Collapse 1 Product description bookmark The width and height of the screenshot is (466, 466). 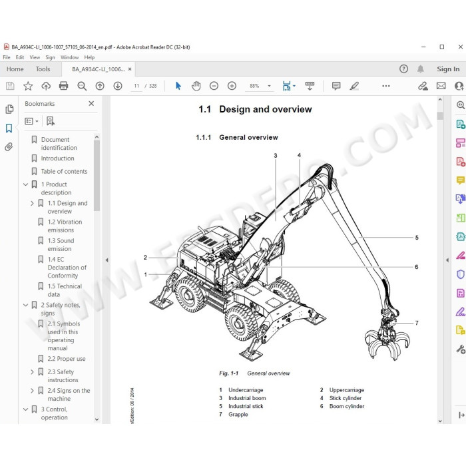click(x=26, y=184)
